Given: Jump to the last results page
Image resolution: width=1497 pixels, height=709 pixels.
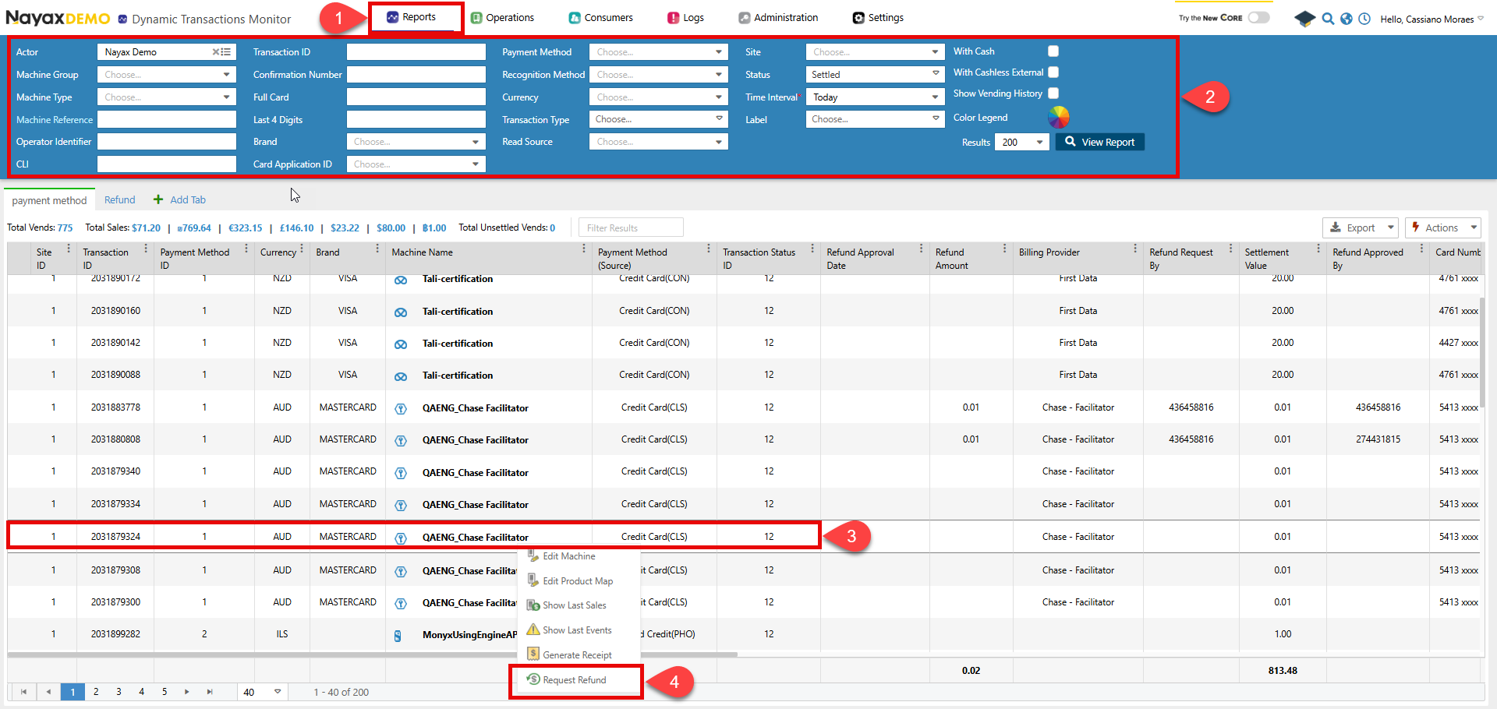Looking at the screenshot, I should tap(210, 692).
